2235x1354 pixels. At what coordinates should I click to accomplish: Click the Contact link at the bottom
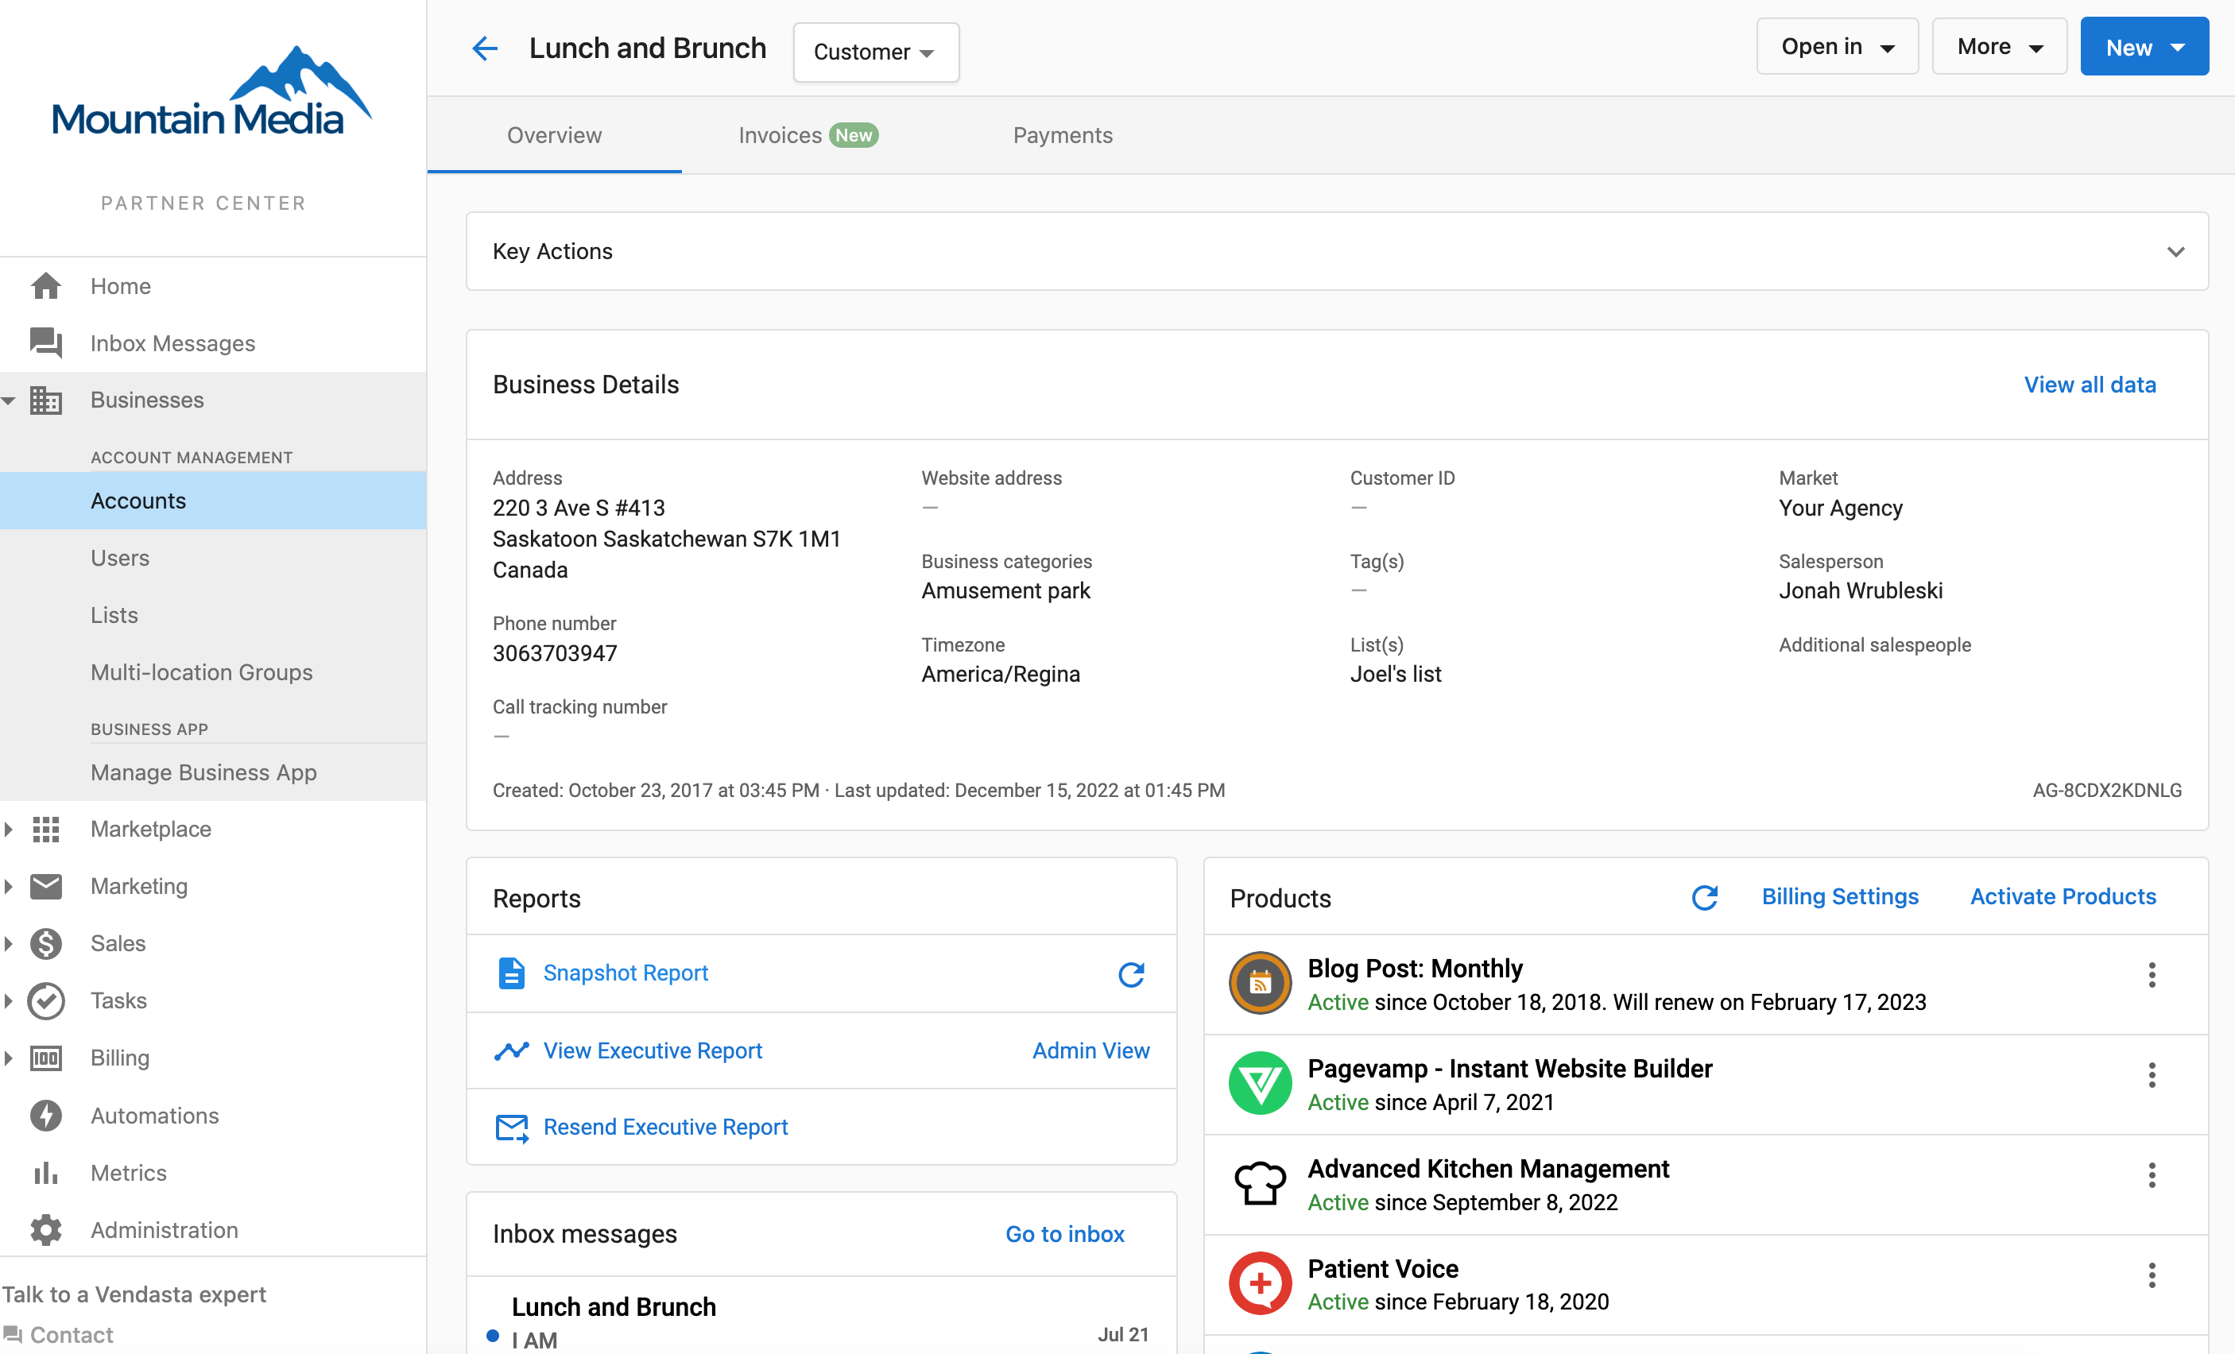click(x=71, y=1335)
